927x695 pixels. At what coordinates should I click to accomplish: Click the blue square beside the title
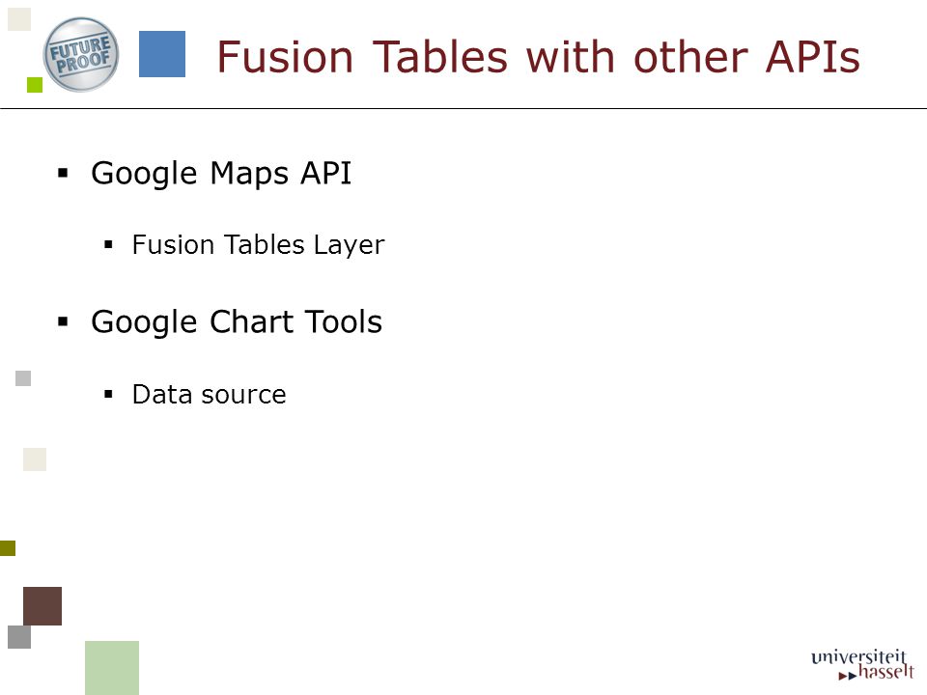tap(162, 54)
